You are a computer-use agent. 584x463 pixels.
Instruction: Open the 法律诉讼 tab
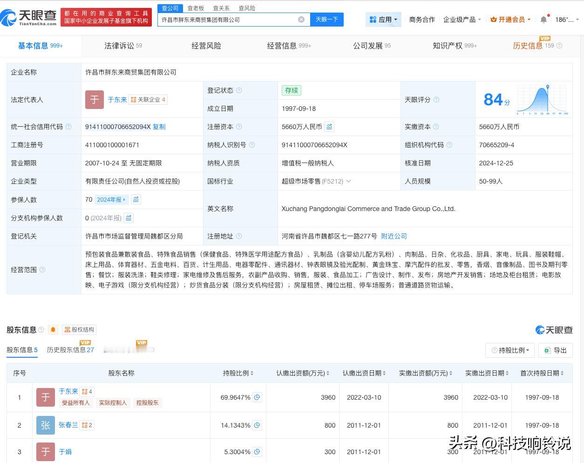click(x=123, y=46)
